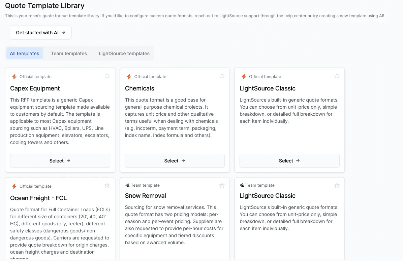The height and width of the screenshot is (261, 403).
Task: Select the official LightSource Classic template
Action: [290, 161]
